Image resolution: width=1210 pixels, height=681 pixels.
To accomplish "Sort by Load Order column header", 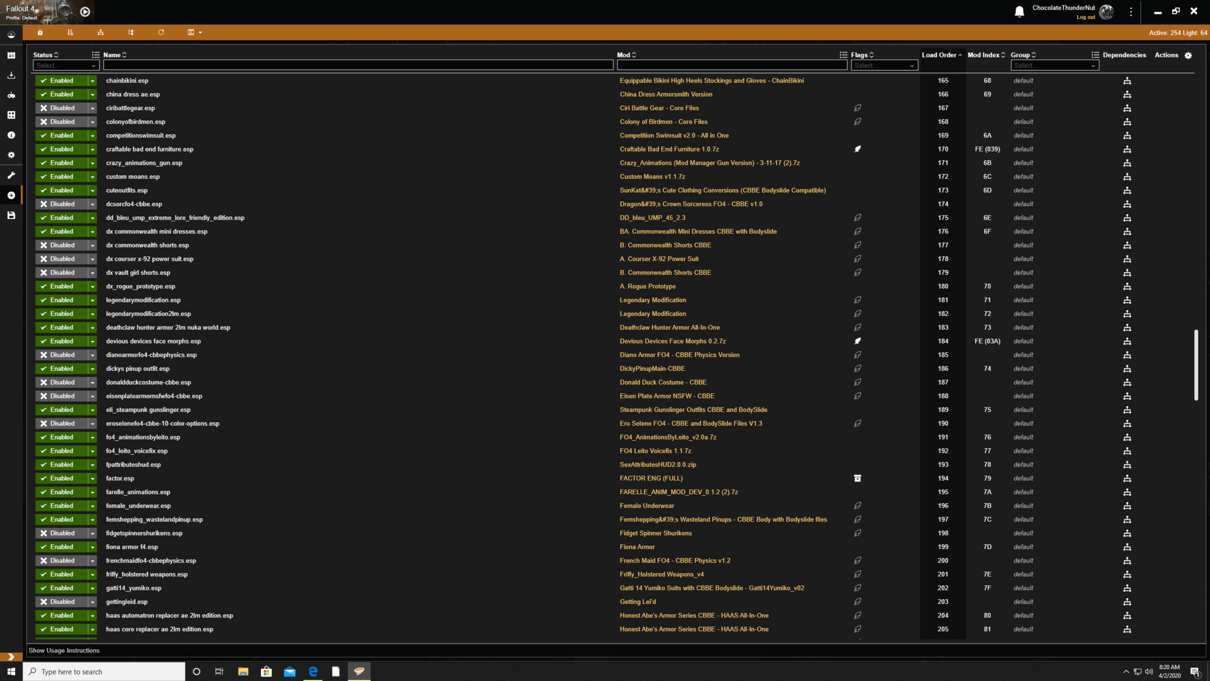I will coord(942,55).
